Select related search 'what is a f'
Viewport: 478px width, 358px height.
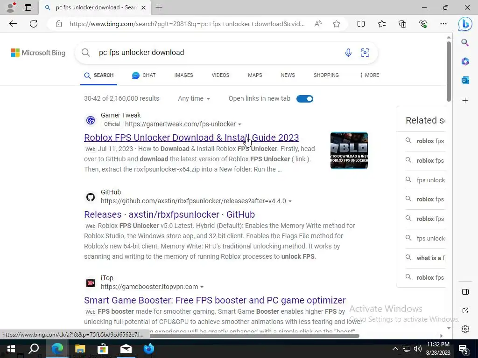point(431,258)
